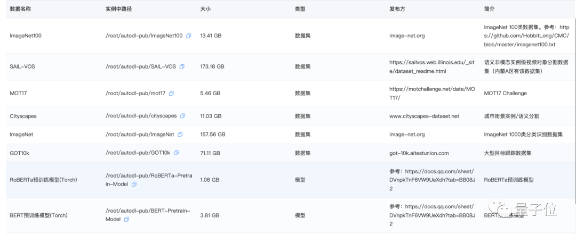Open the motchallenge.net MOT17 link
Screen dimensions: 576x235
point(431,93)
